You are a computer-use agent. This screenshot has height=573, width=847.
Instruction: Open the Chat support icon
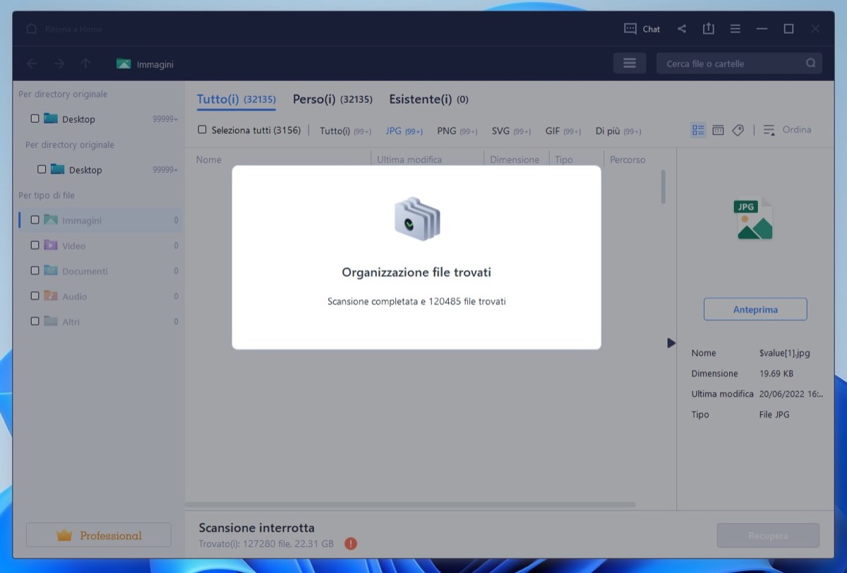click(x=630, y=29)
